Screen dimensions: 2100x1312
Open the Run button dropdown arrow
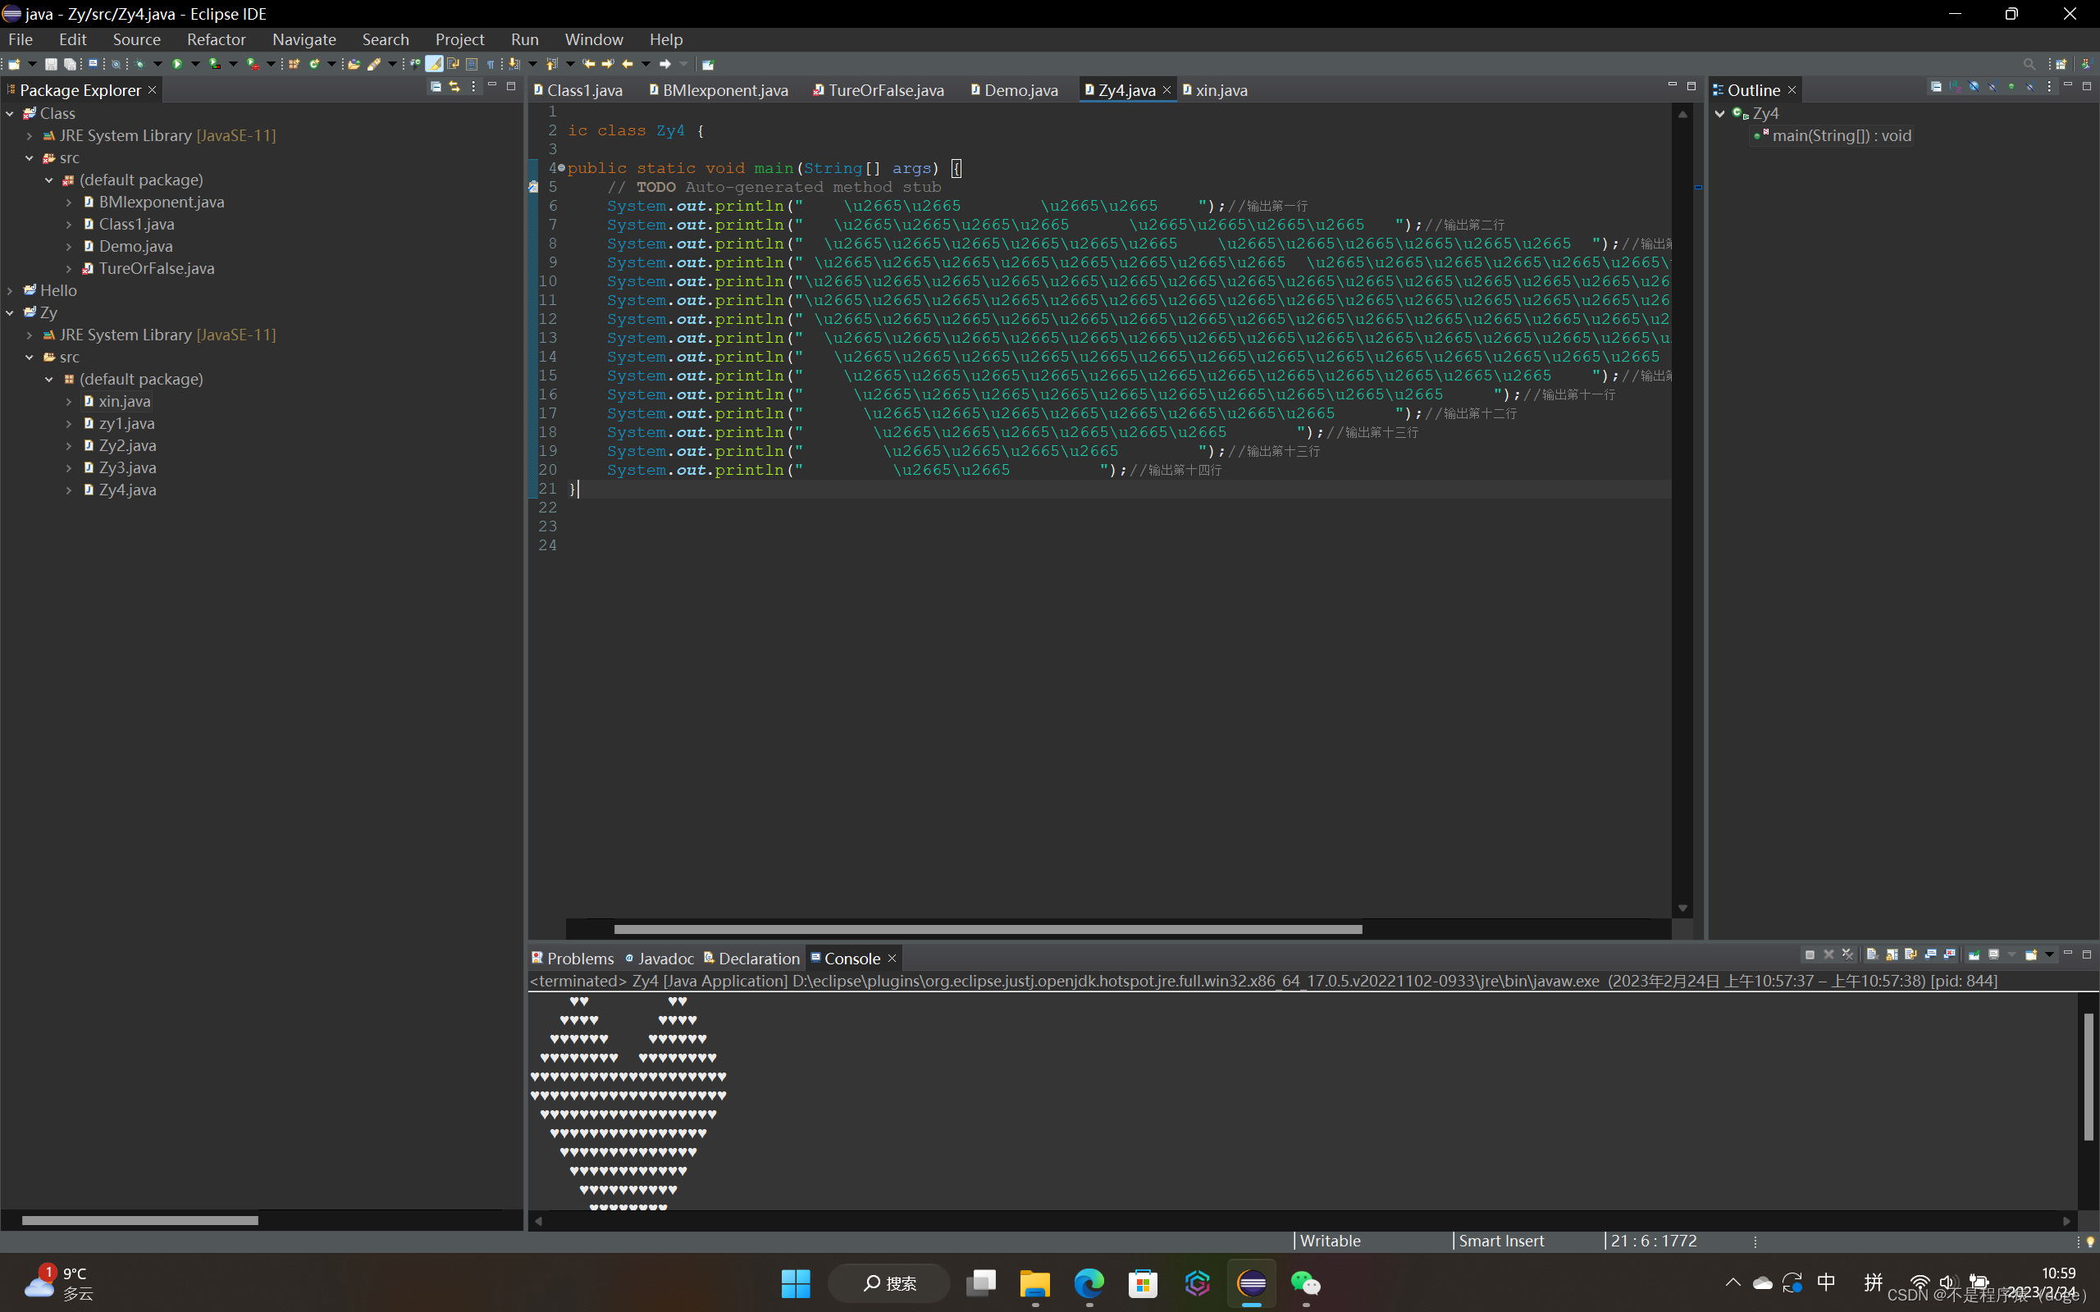point(195,64)
